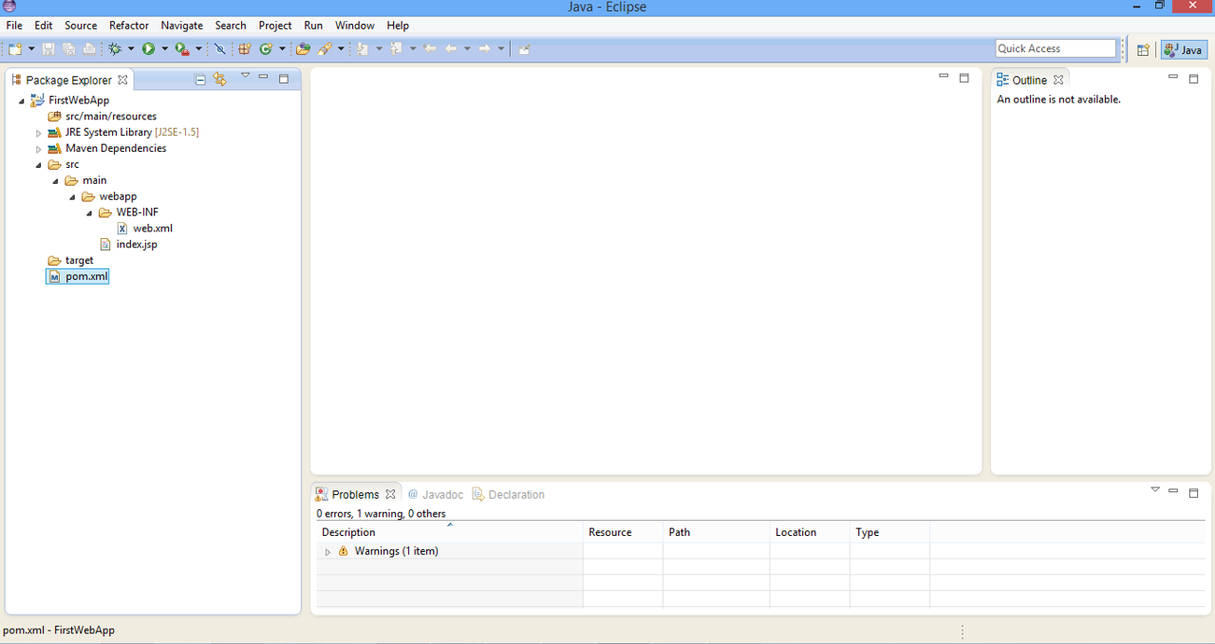Open the File menu
Image resolution: width=1215 pixels, height=644 pixels.
coord(14,26)
